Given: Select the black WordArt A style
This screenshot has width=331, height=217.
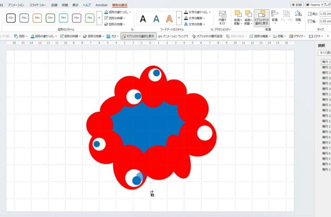Looking at the screenshot, I should pyautogui.click(x=143, y=19).
